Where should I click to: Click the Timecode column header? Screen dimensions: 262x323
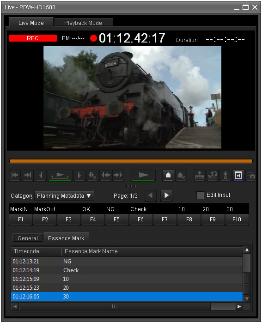click(36, 251)
